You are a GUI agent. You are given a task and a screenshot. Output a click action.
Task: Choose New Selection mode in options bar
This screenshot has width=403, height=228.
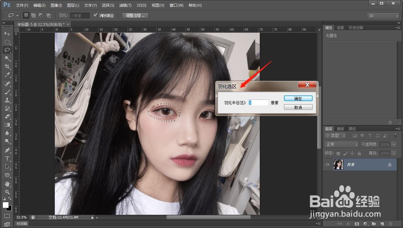tap(26, 15)
